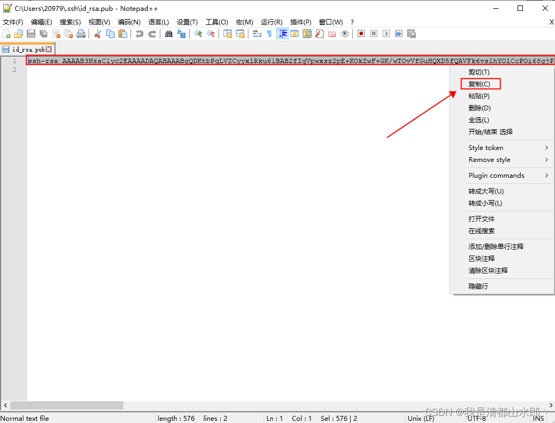Click the horizontal scrollbar thumb
Viewport: 555px width, 423px height.
click(66, 405)
